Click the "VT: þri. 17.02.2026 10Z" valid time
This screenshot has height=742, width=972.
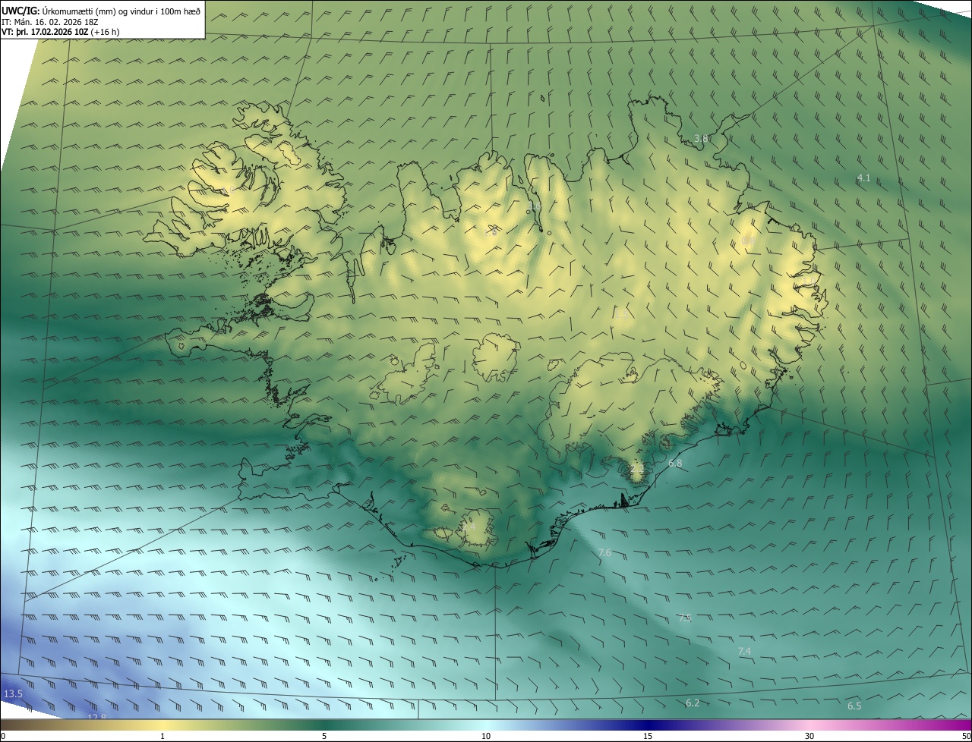tap(45, 32)
